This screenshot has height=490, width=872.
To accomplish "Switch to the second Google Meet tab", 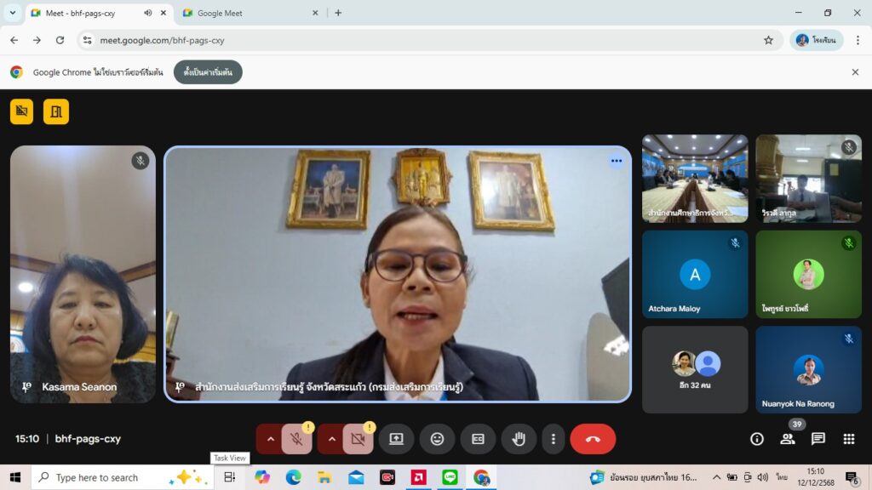I will (247, 13).
